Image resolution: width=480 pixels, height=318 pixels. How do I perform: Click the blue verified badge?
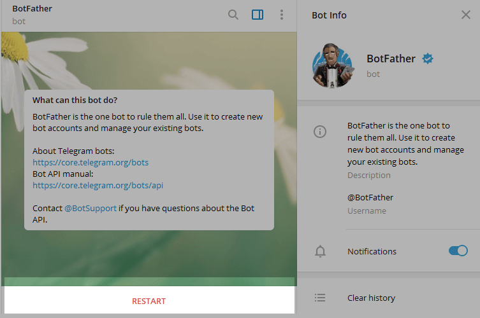428,59
